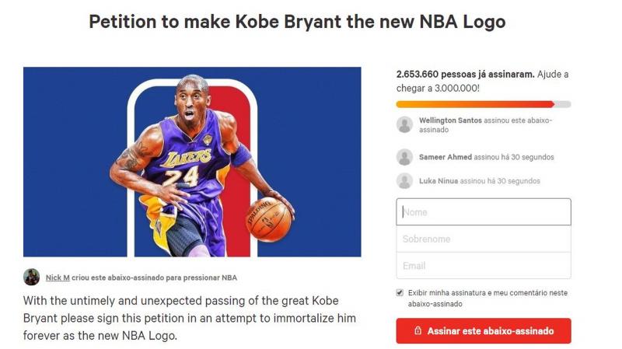Focus the Nome input field
The height and width of the screenshot is (349, 622).
(484, 211)
